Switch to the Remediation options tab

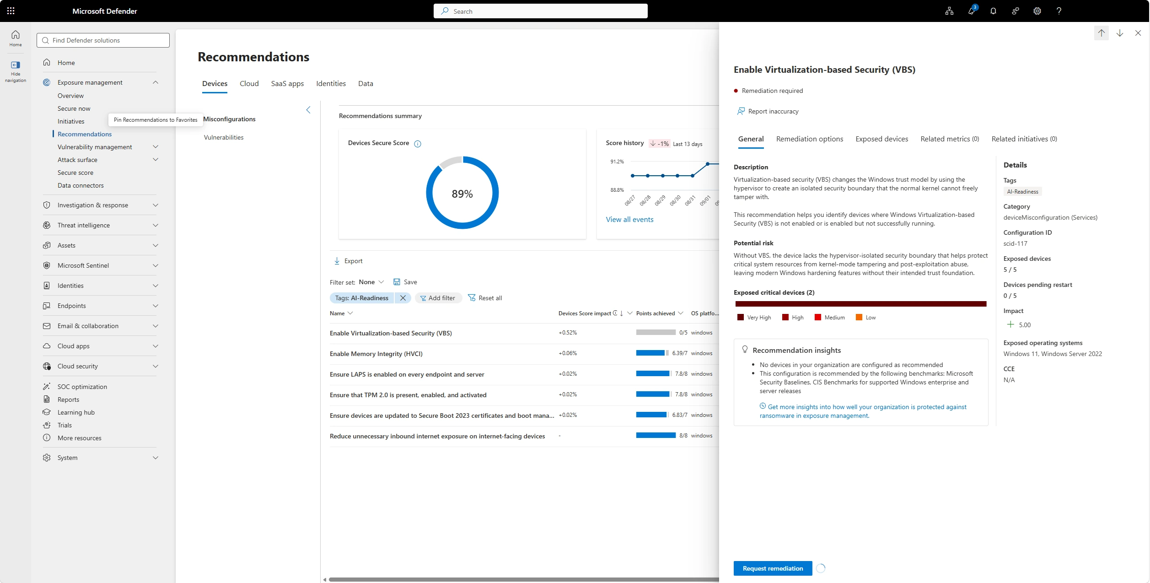[x=810, y=139]
